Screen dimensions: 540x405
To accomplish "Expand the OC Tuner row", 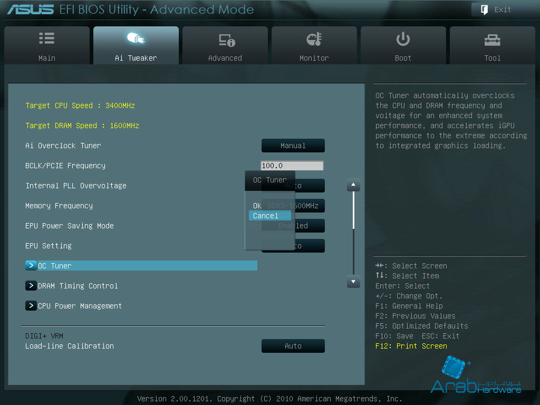I will pos(141,266).
